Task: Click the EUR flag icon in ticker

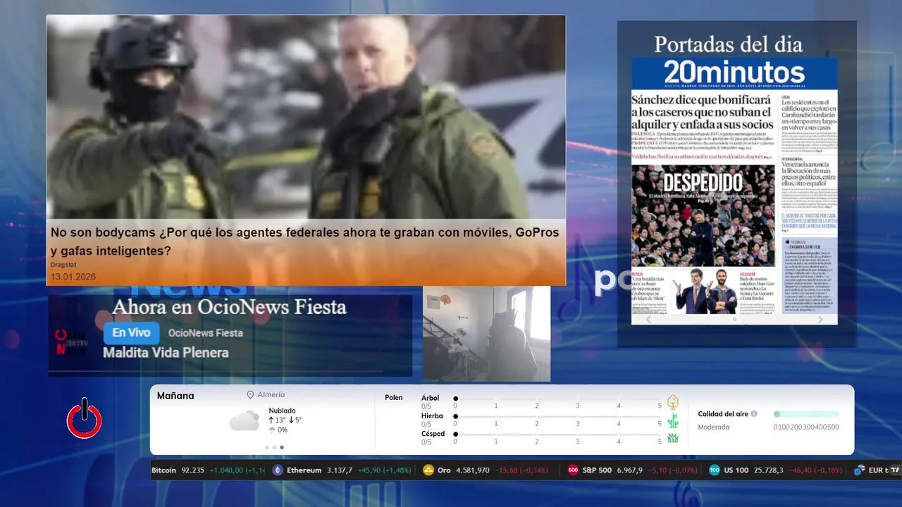Action: pyautogui.click(x=859, y=470)
